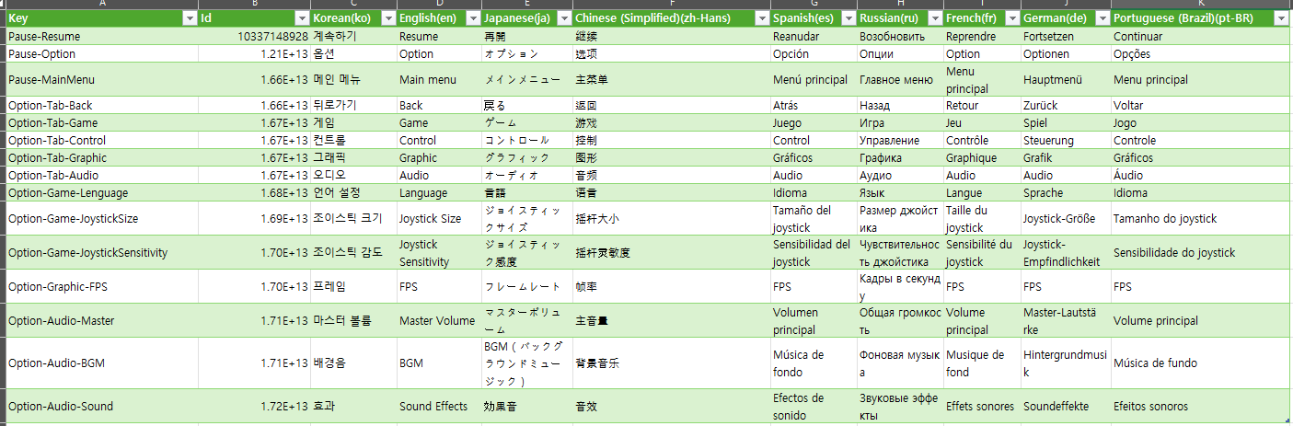
Task: Open the Id column filter dropdown
Action: [x=302, y=18]
